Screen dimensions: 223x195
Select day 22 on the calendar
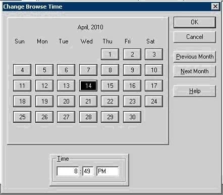tap(110, 101)
